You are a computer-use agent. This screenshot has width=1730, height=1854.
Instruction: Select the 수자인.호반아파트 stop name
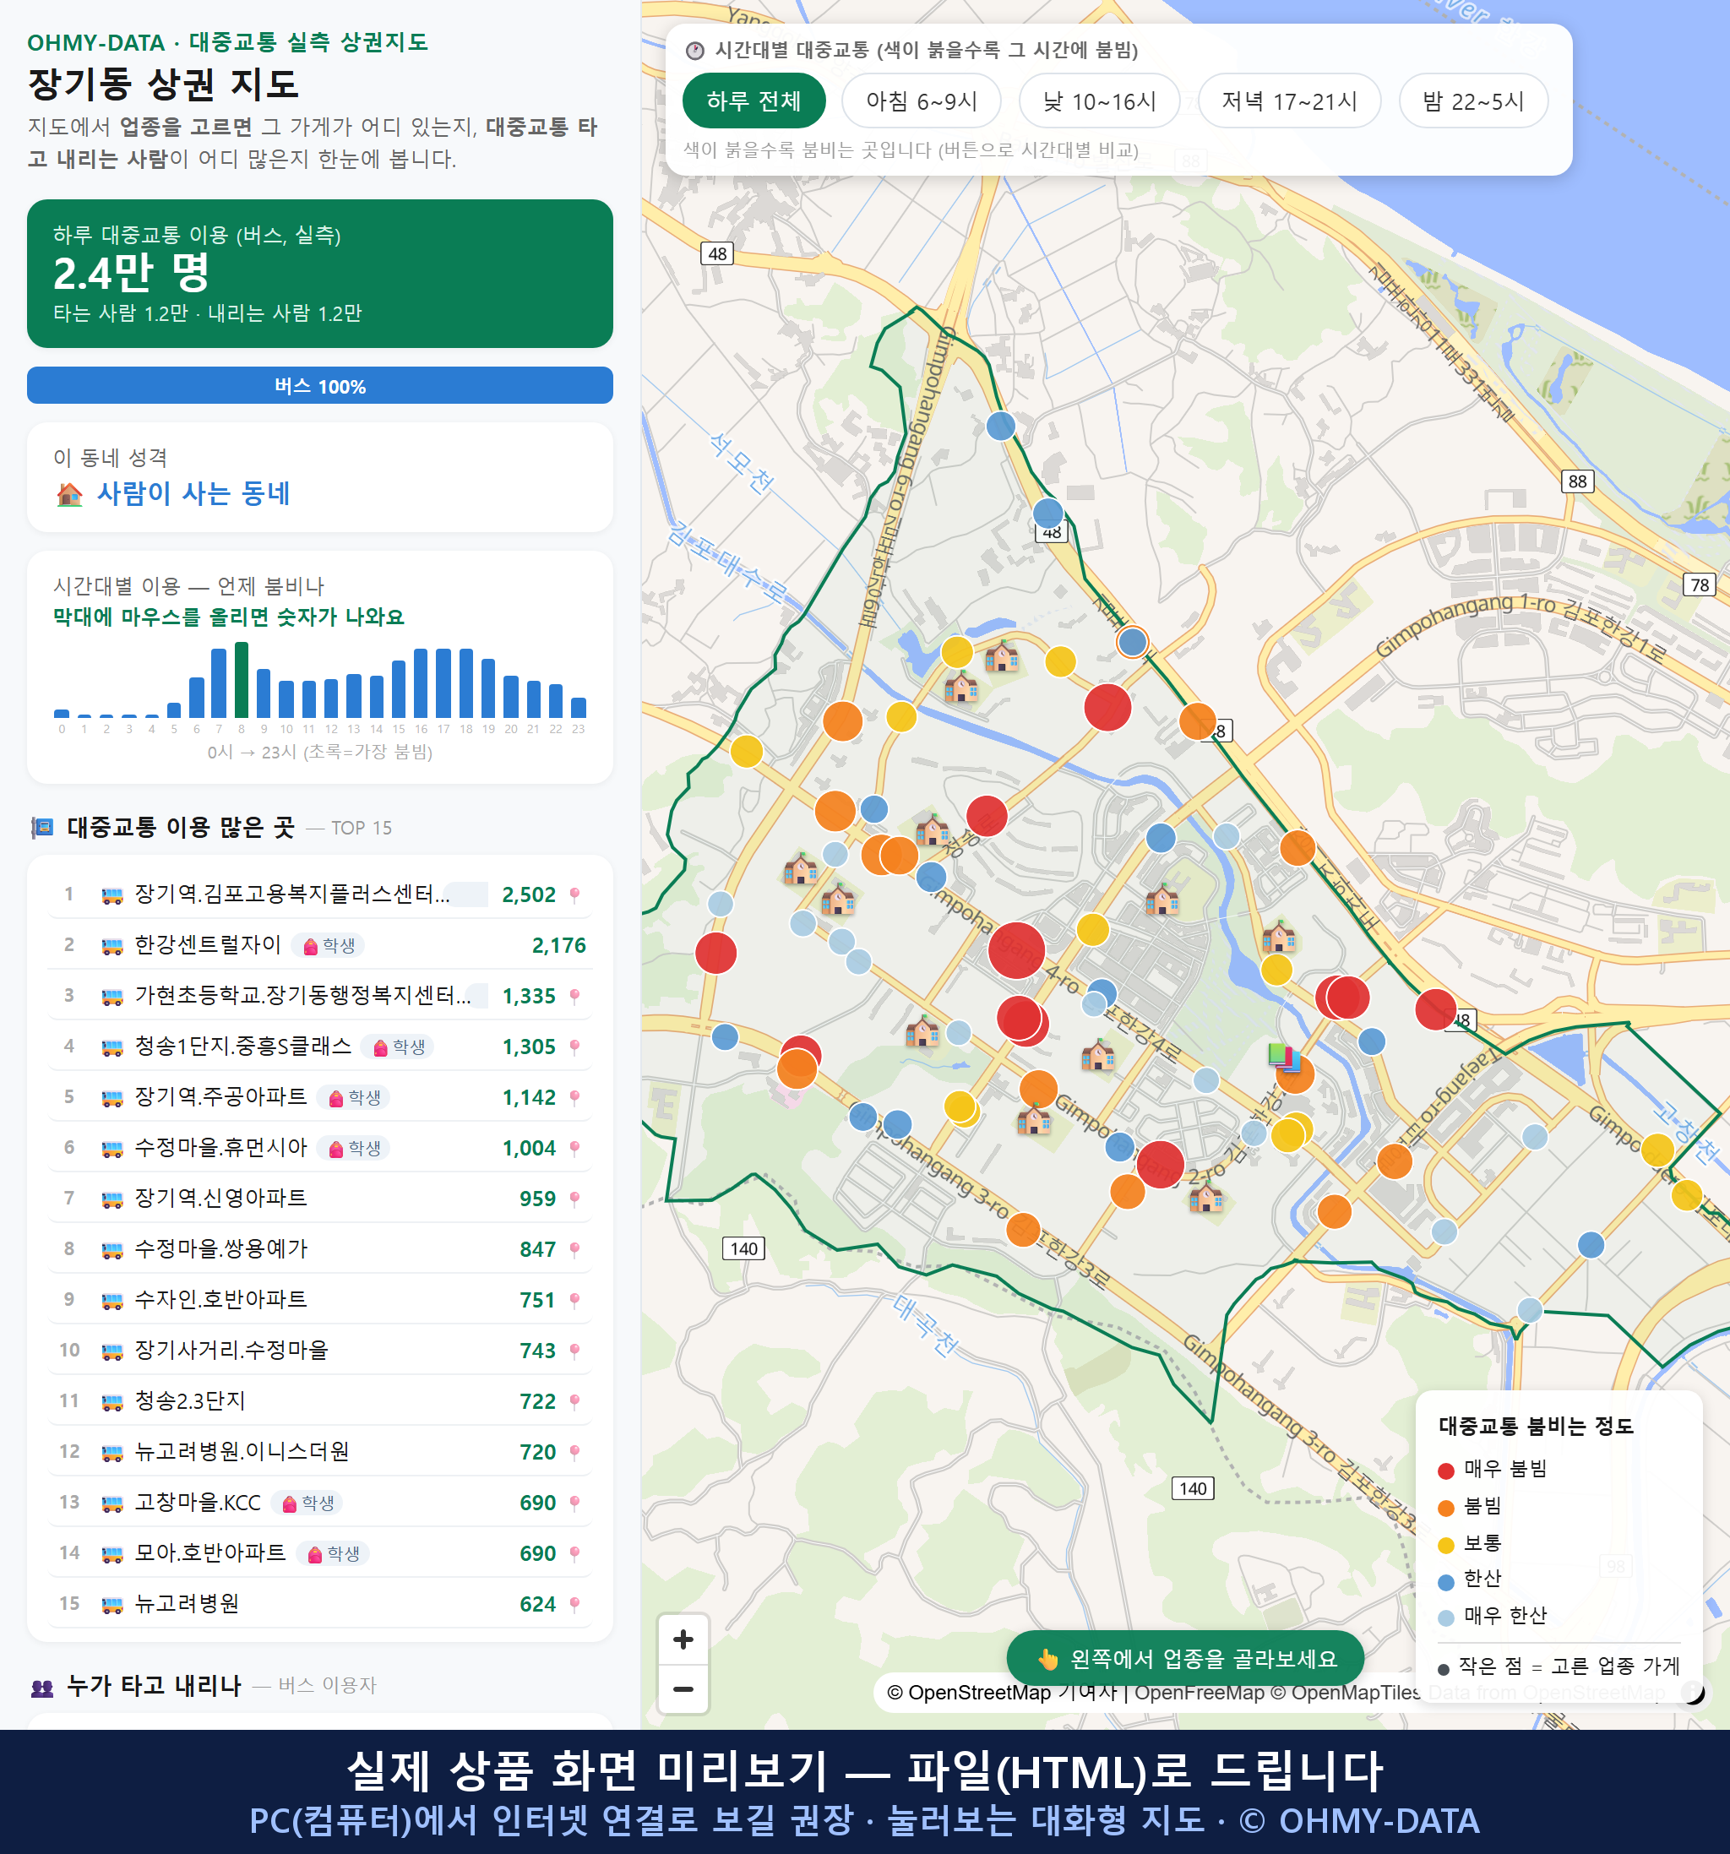pos(220,1299)
